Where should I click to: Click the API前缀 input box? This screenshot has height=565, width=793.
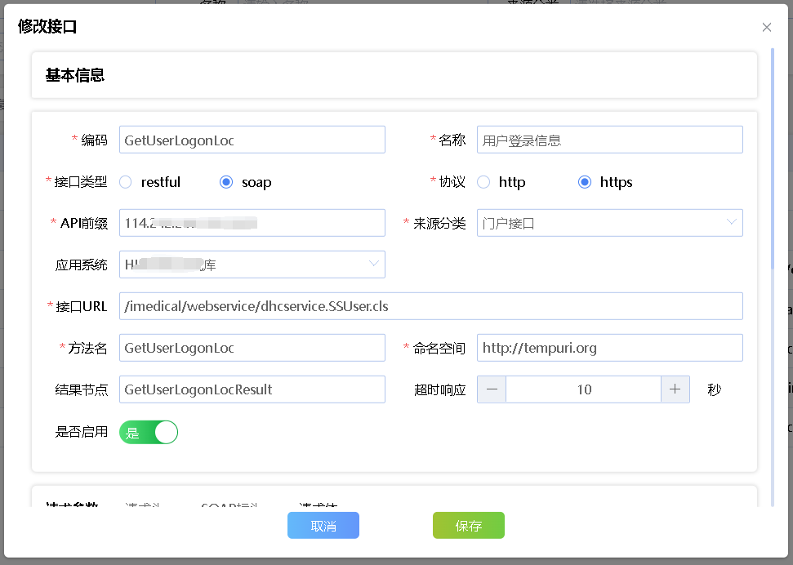(252, 223)
